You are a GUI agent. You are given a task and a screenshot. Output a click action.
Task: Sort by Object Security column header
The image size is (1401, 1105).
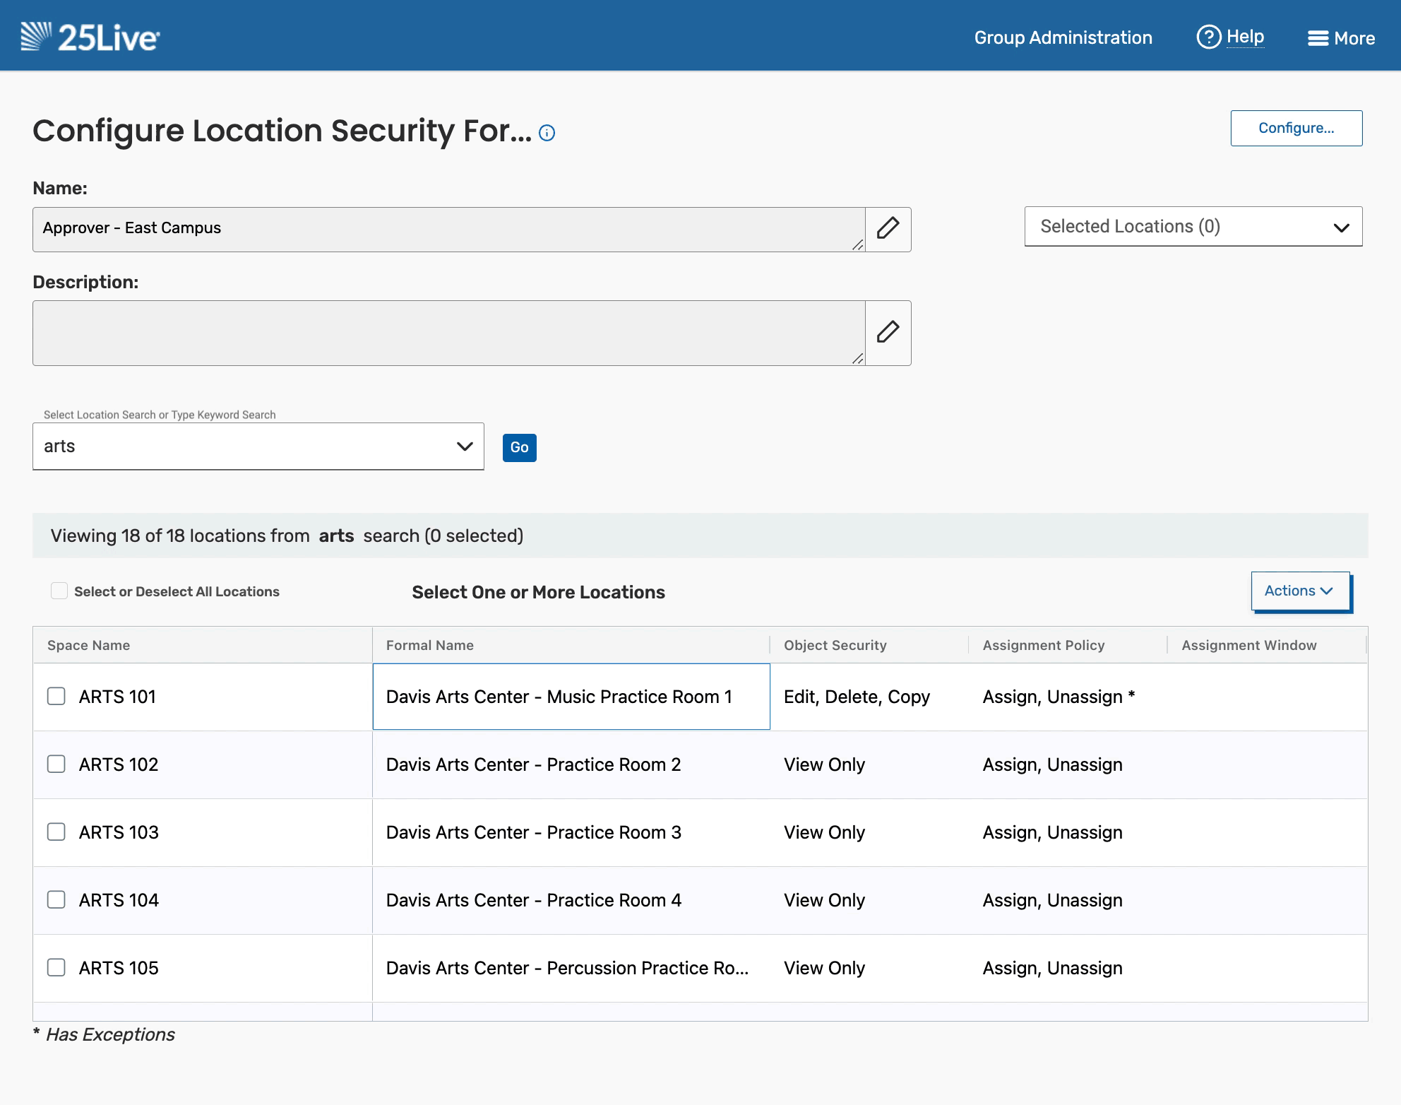(835, 645)
